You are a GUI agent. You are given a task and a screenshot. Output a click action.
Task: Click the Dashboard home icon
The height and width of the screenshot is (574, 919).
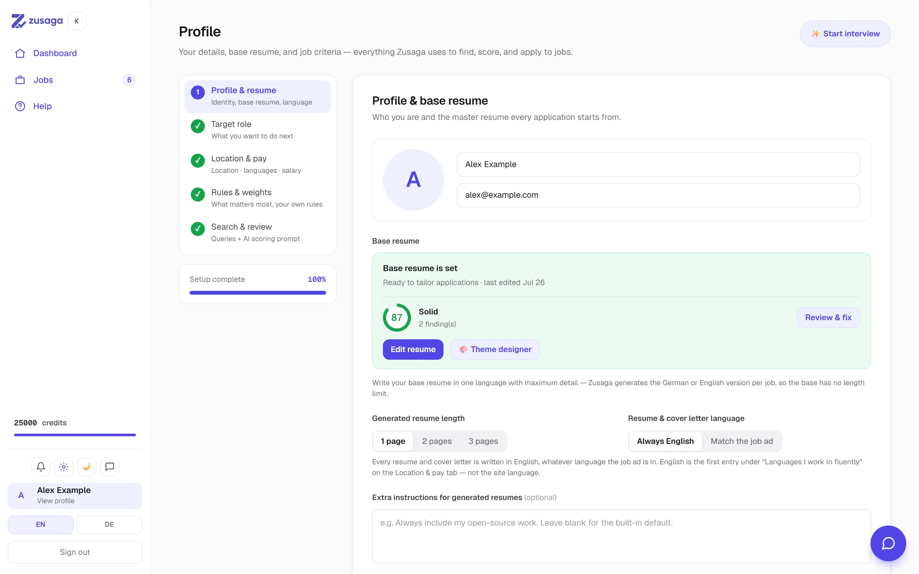[x=20, y=53]
